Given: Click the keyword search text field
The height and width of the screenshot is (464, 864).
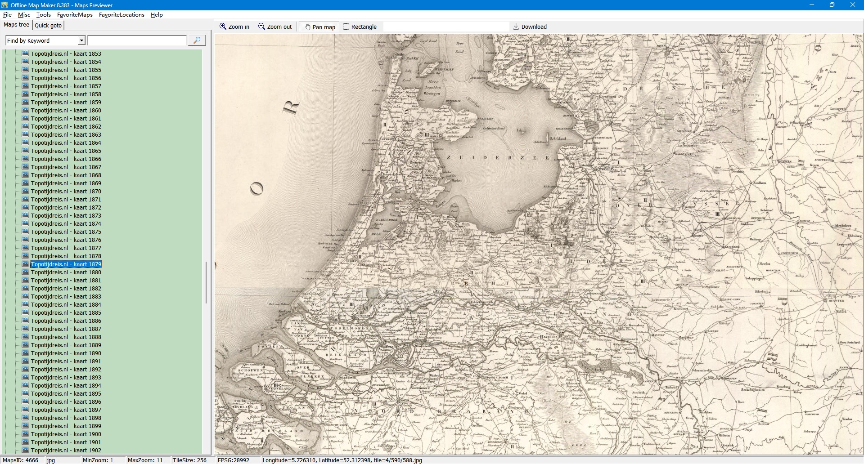Looking at the screenshot, I should [x=137, y=40].
